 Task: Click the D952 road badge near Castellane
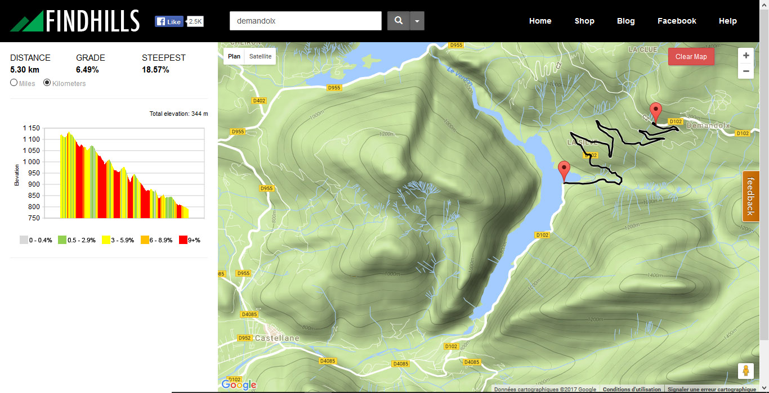[245, 338]
